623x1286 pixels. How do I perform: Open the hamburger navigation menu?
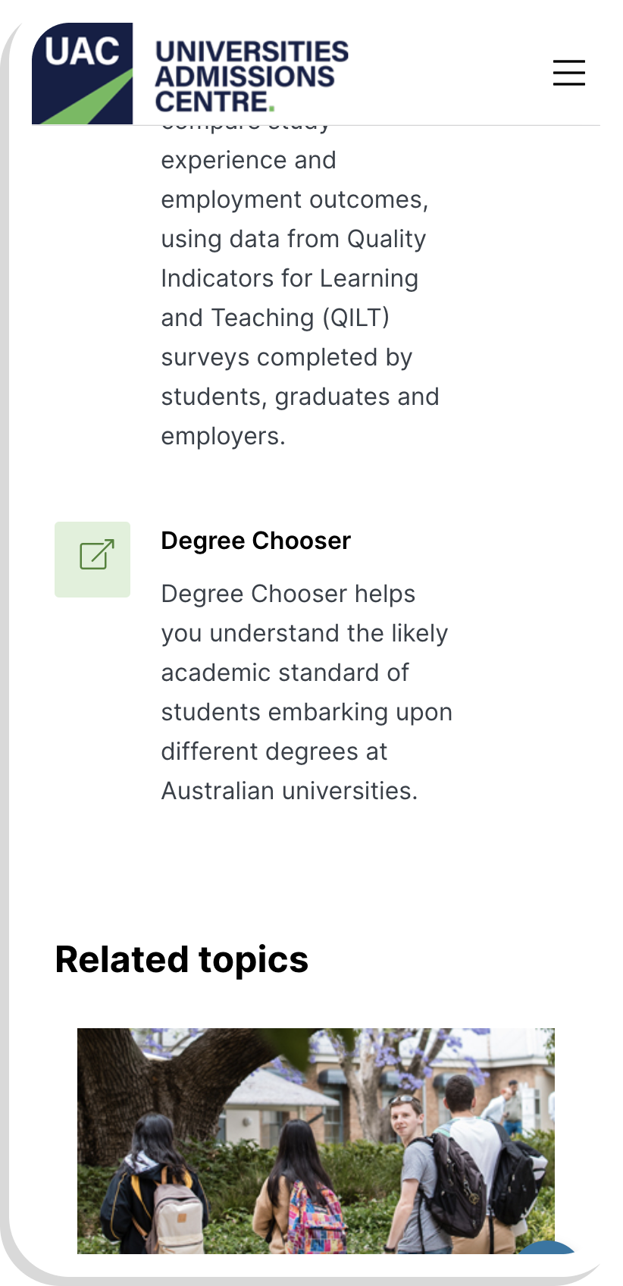coord(568,73)
